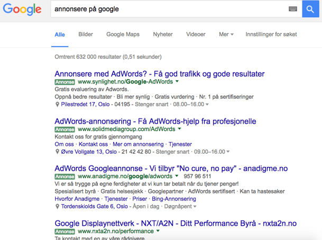The width and height of the screenshot is (322, 240).
Task: Click the 'Vi er så trygge' description line
Action: tap(146, 184)
